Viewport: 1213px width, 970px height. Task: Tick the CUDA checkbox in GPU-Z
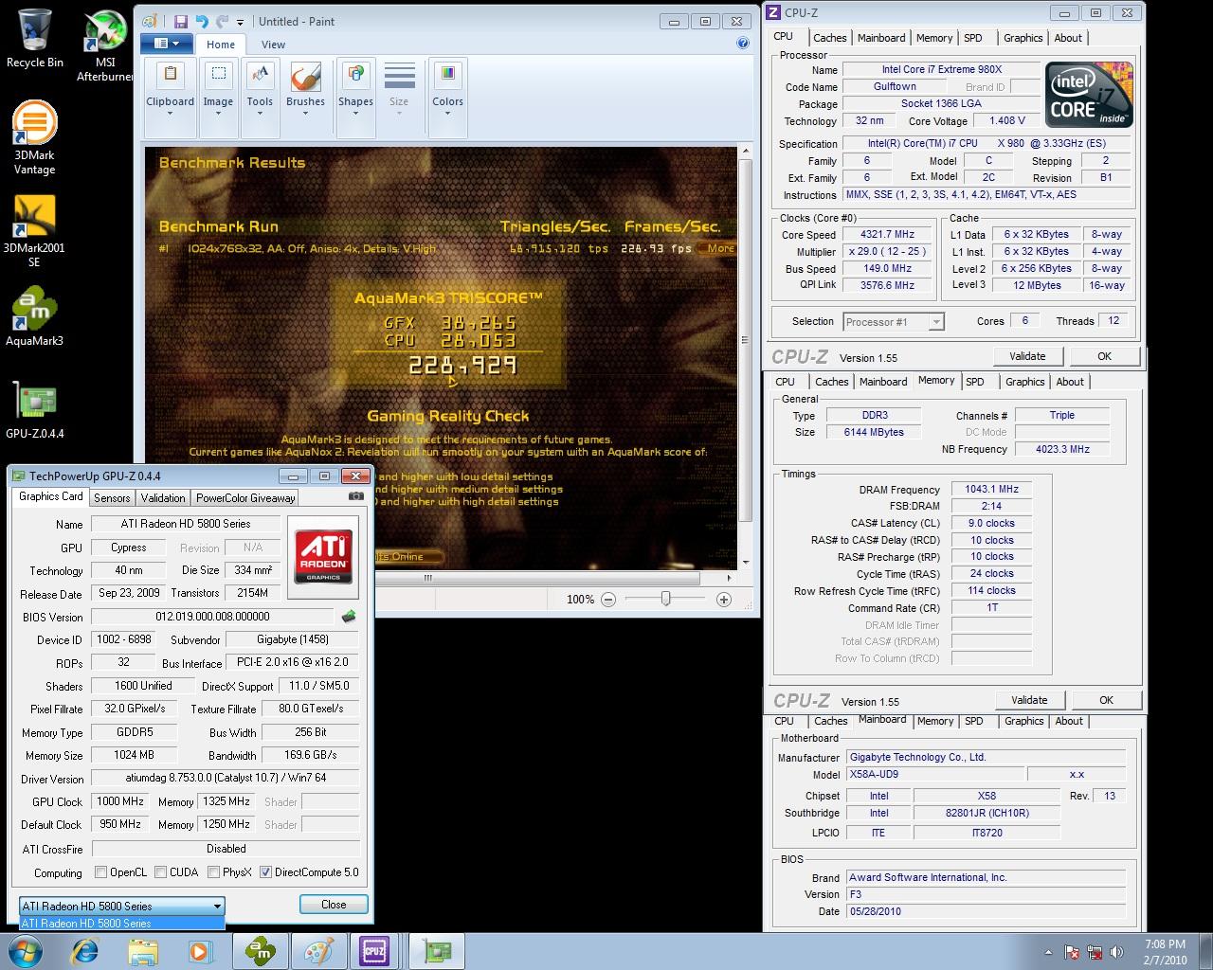point(161,872)
